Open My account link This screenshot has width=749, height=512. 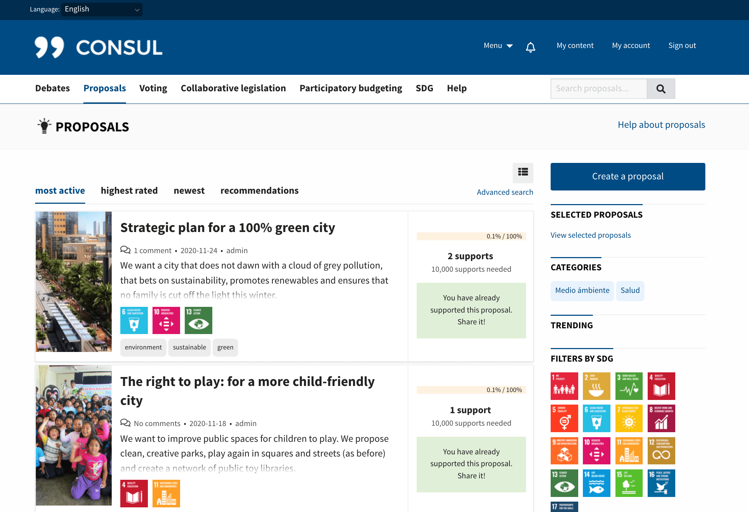click(631, 45)
